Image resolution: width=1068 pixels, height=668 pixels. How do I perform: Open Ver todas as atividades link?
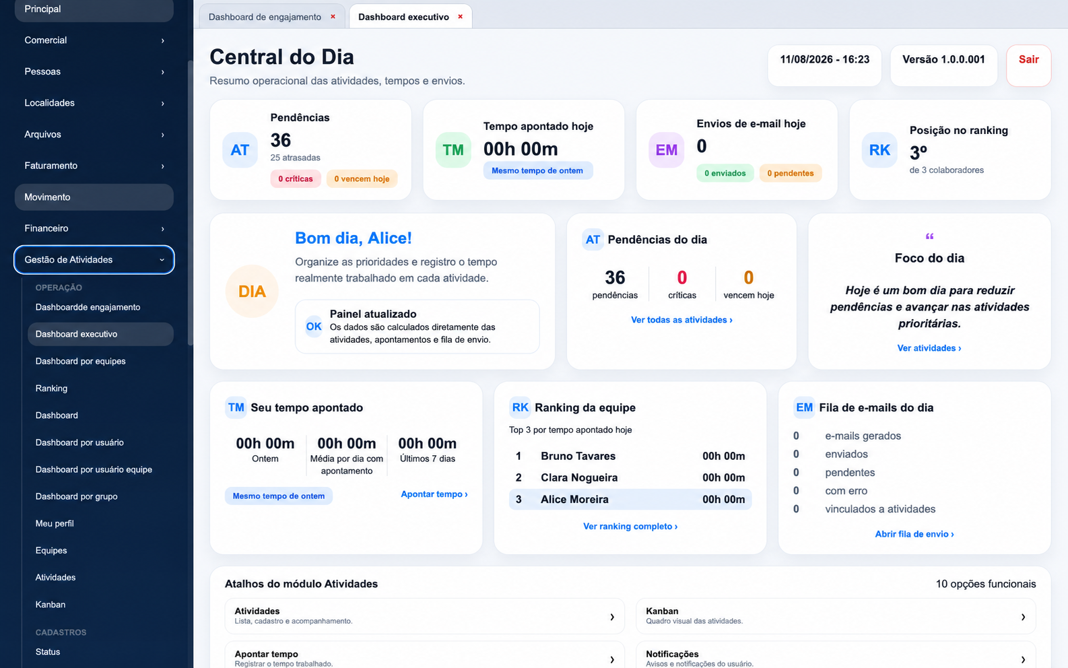[681, 320]
